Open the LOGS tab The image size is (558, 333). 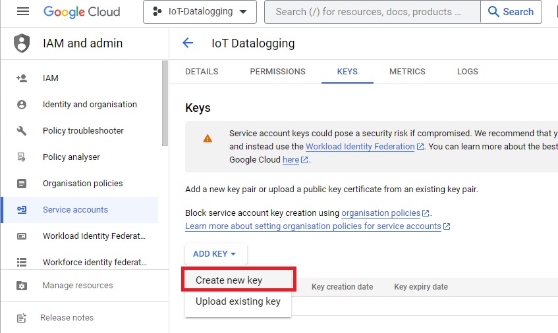[x=468, y=72]
